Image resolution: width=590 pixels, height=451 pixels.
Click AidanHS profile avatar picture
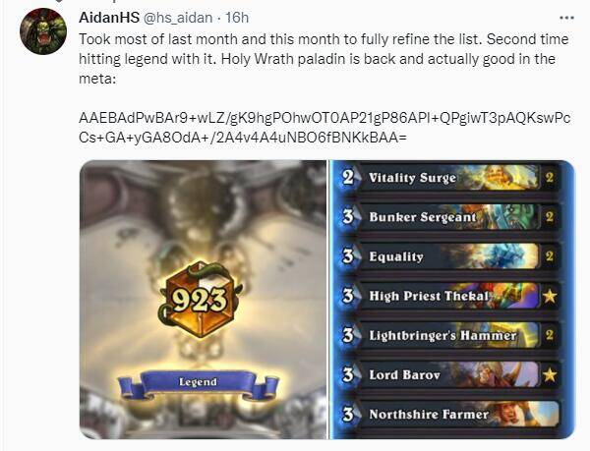click(43, 31)
